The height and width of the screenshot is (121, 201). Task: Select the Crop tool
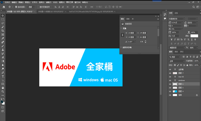(x=3, y=31)
